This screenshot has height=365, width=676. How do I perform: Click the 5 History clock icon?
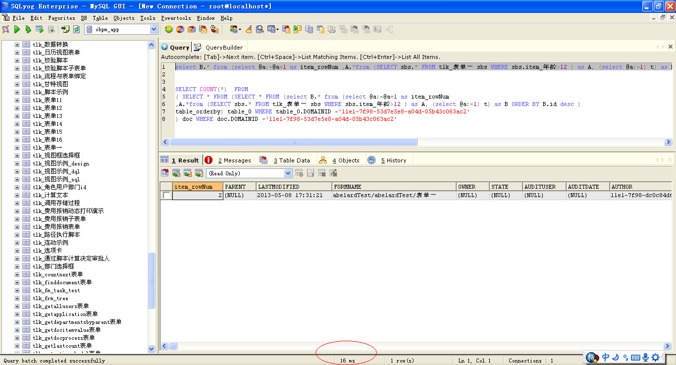pos(371,160)
